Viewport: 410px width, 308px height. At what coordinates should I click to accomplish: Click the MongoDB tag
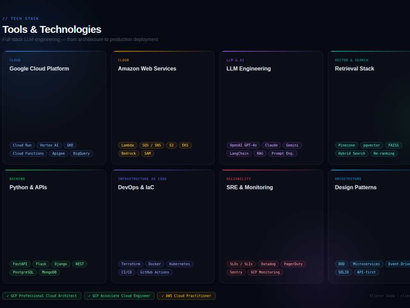pyautogui.click(x=49, y=272)
